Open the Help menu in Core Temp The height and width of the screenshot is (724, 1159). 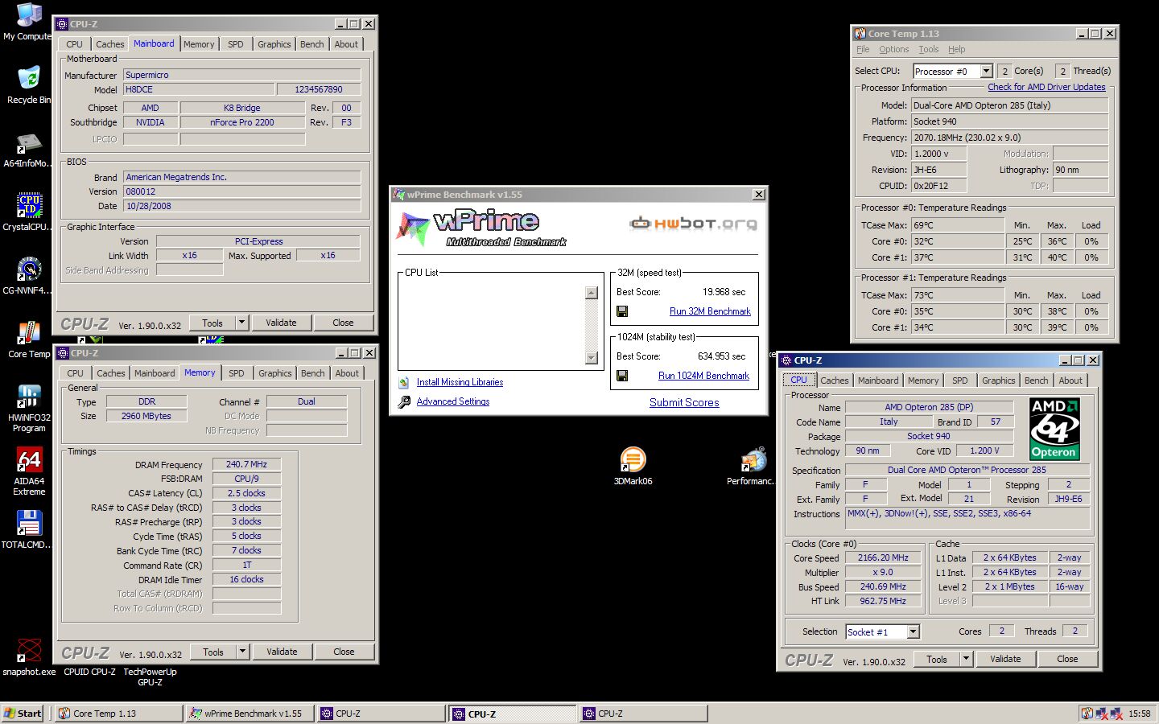tap(956, 50)
